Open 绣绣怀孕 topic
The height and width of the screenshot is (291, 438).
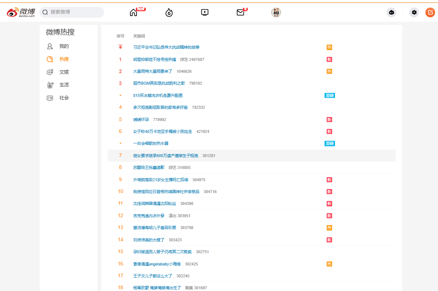tap(141, 120)
